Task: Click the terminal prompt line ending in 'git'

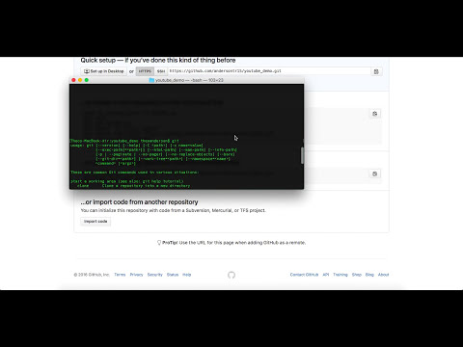Action: coord(124,141)
